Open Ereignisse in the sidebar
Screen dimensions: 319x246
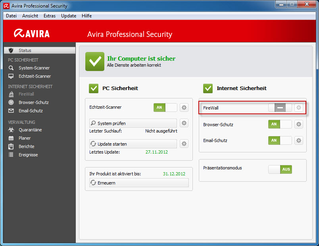tap(28, 155)
